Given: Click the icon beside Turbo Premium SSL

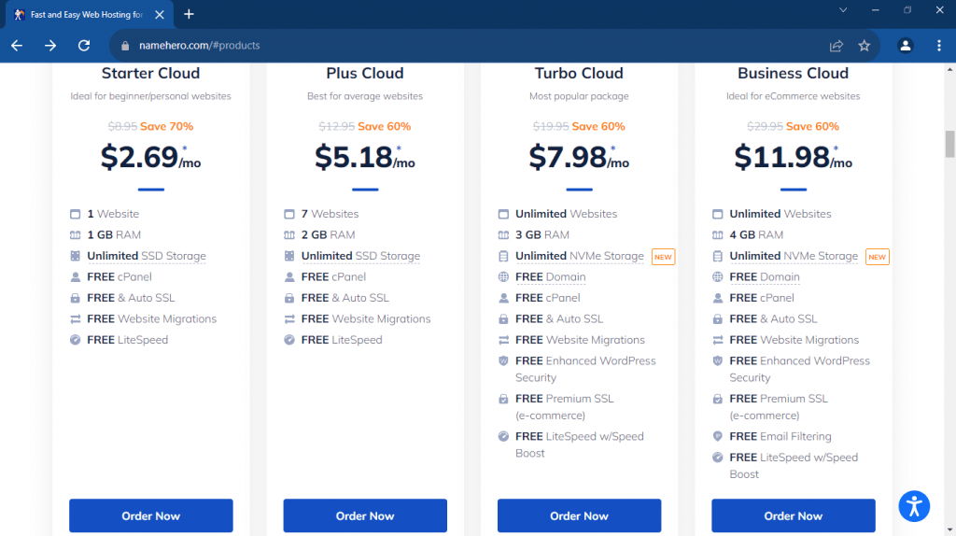Looking at the screenshot, I should coord(503,399).
